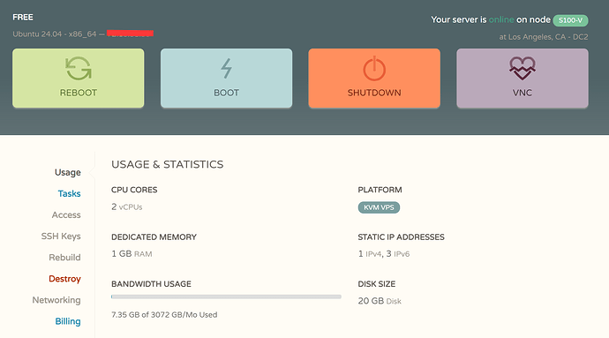
Task: Click the Shutdown power icon
Action: pos(374,68)
